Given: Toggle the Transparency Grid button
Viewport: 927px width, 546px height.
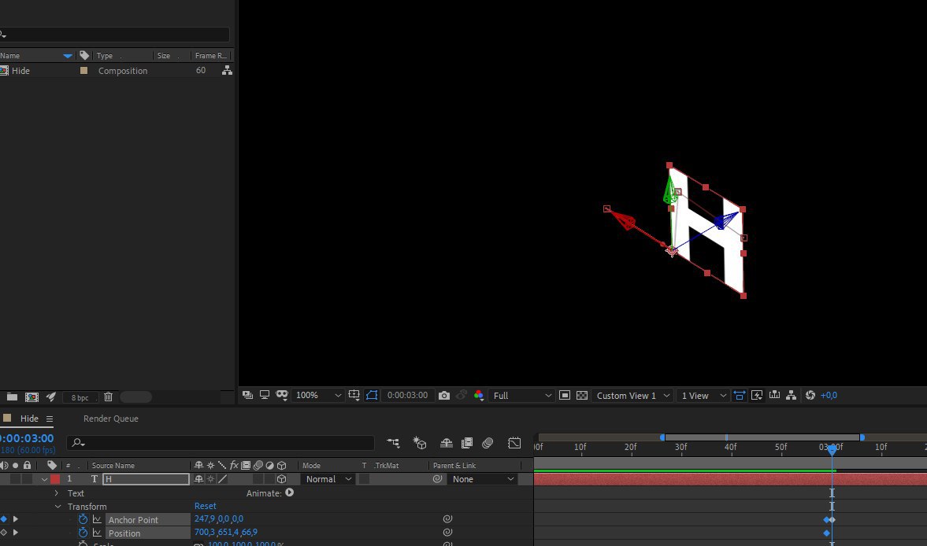Looking at the screenshot, I should pyautogui.click(x=582, y=396).
